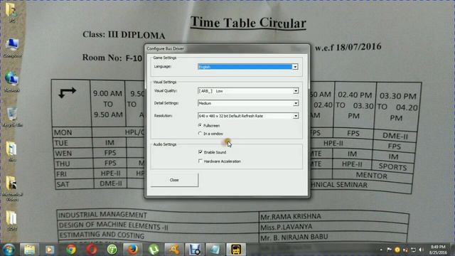The image size is (455, 256).
Task: Click the Detail Settings: label
Action: [166, 103]
